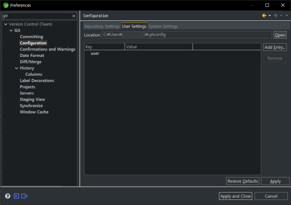This screenshot has height=205, width=291.
Task: Click the yellow back navigation arrow
Action: point(264,16)
